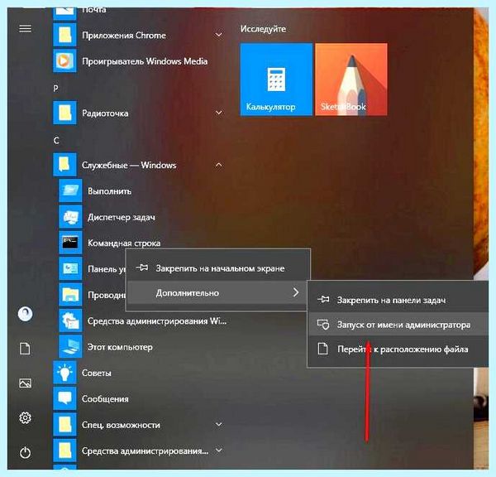Click the pin icon beside Закрепить на панели задач
The image size is (496, 477).
[323, 300]
